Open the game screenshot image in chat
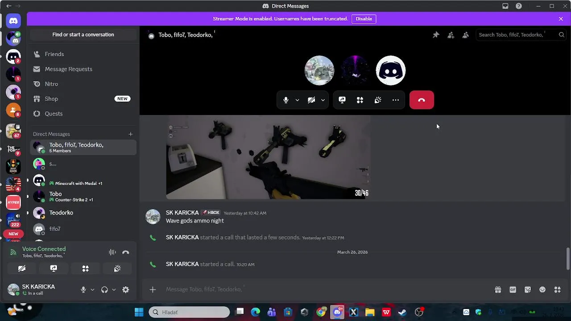The image size is (571, 321). pos(268,157)
